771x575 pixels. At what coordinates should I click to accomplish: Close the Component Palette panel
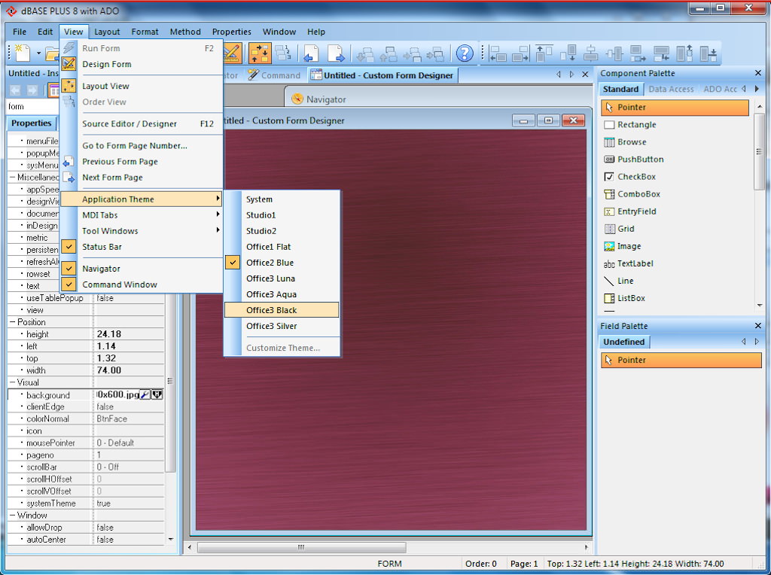(757, 73)
